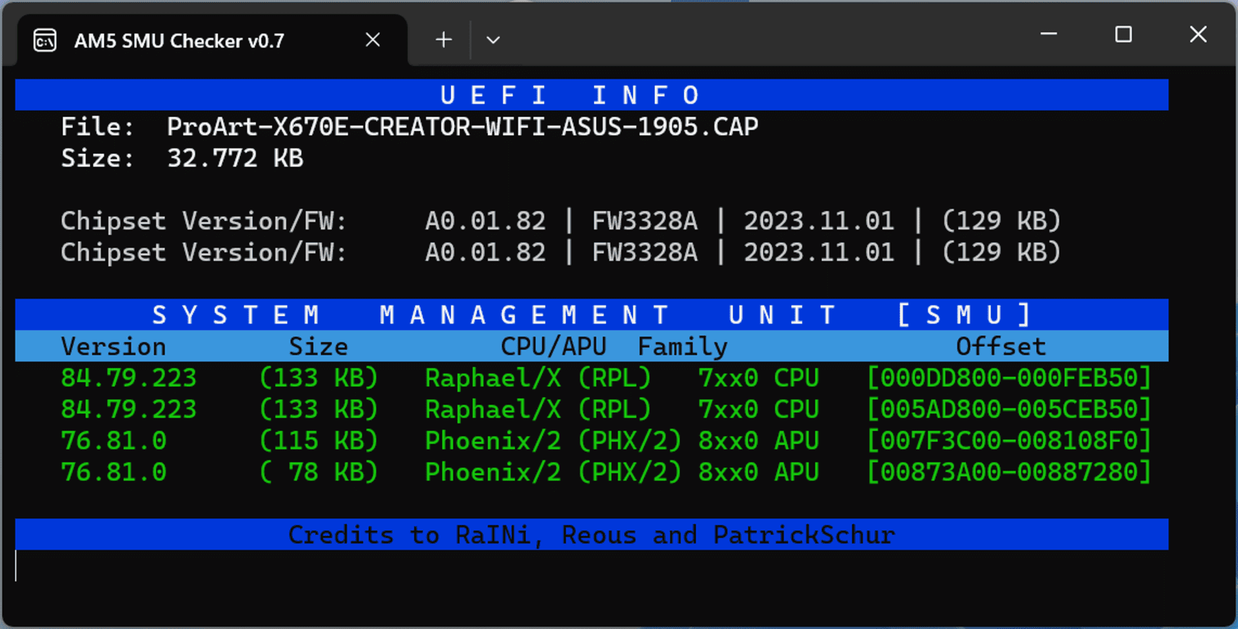The height and width of the screenshot is (629, 1238).
Task: Click the Family column header
Action: point(683,347)
